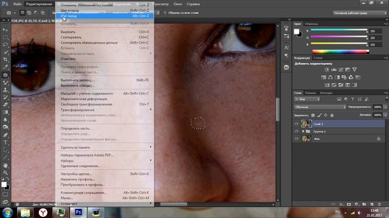Toggle lock image pixels
Screen dimensions: 389x218
click(319, 115)
